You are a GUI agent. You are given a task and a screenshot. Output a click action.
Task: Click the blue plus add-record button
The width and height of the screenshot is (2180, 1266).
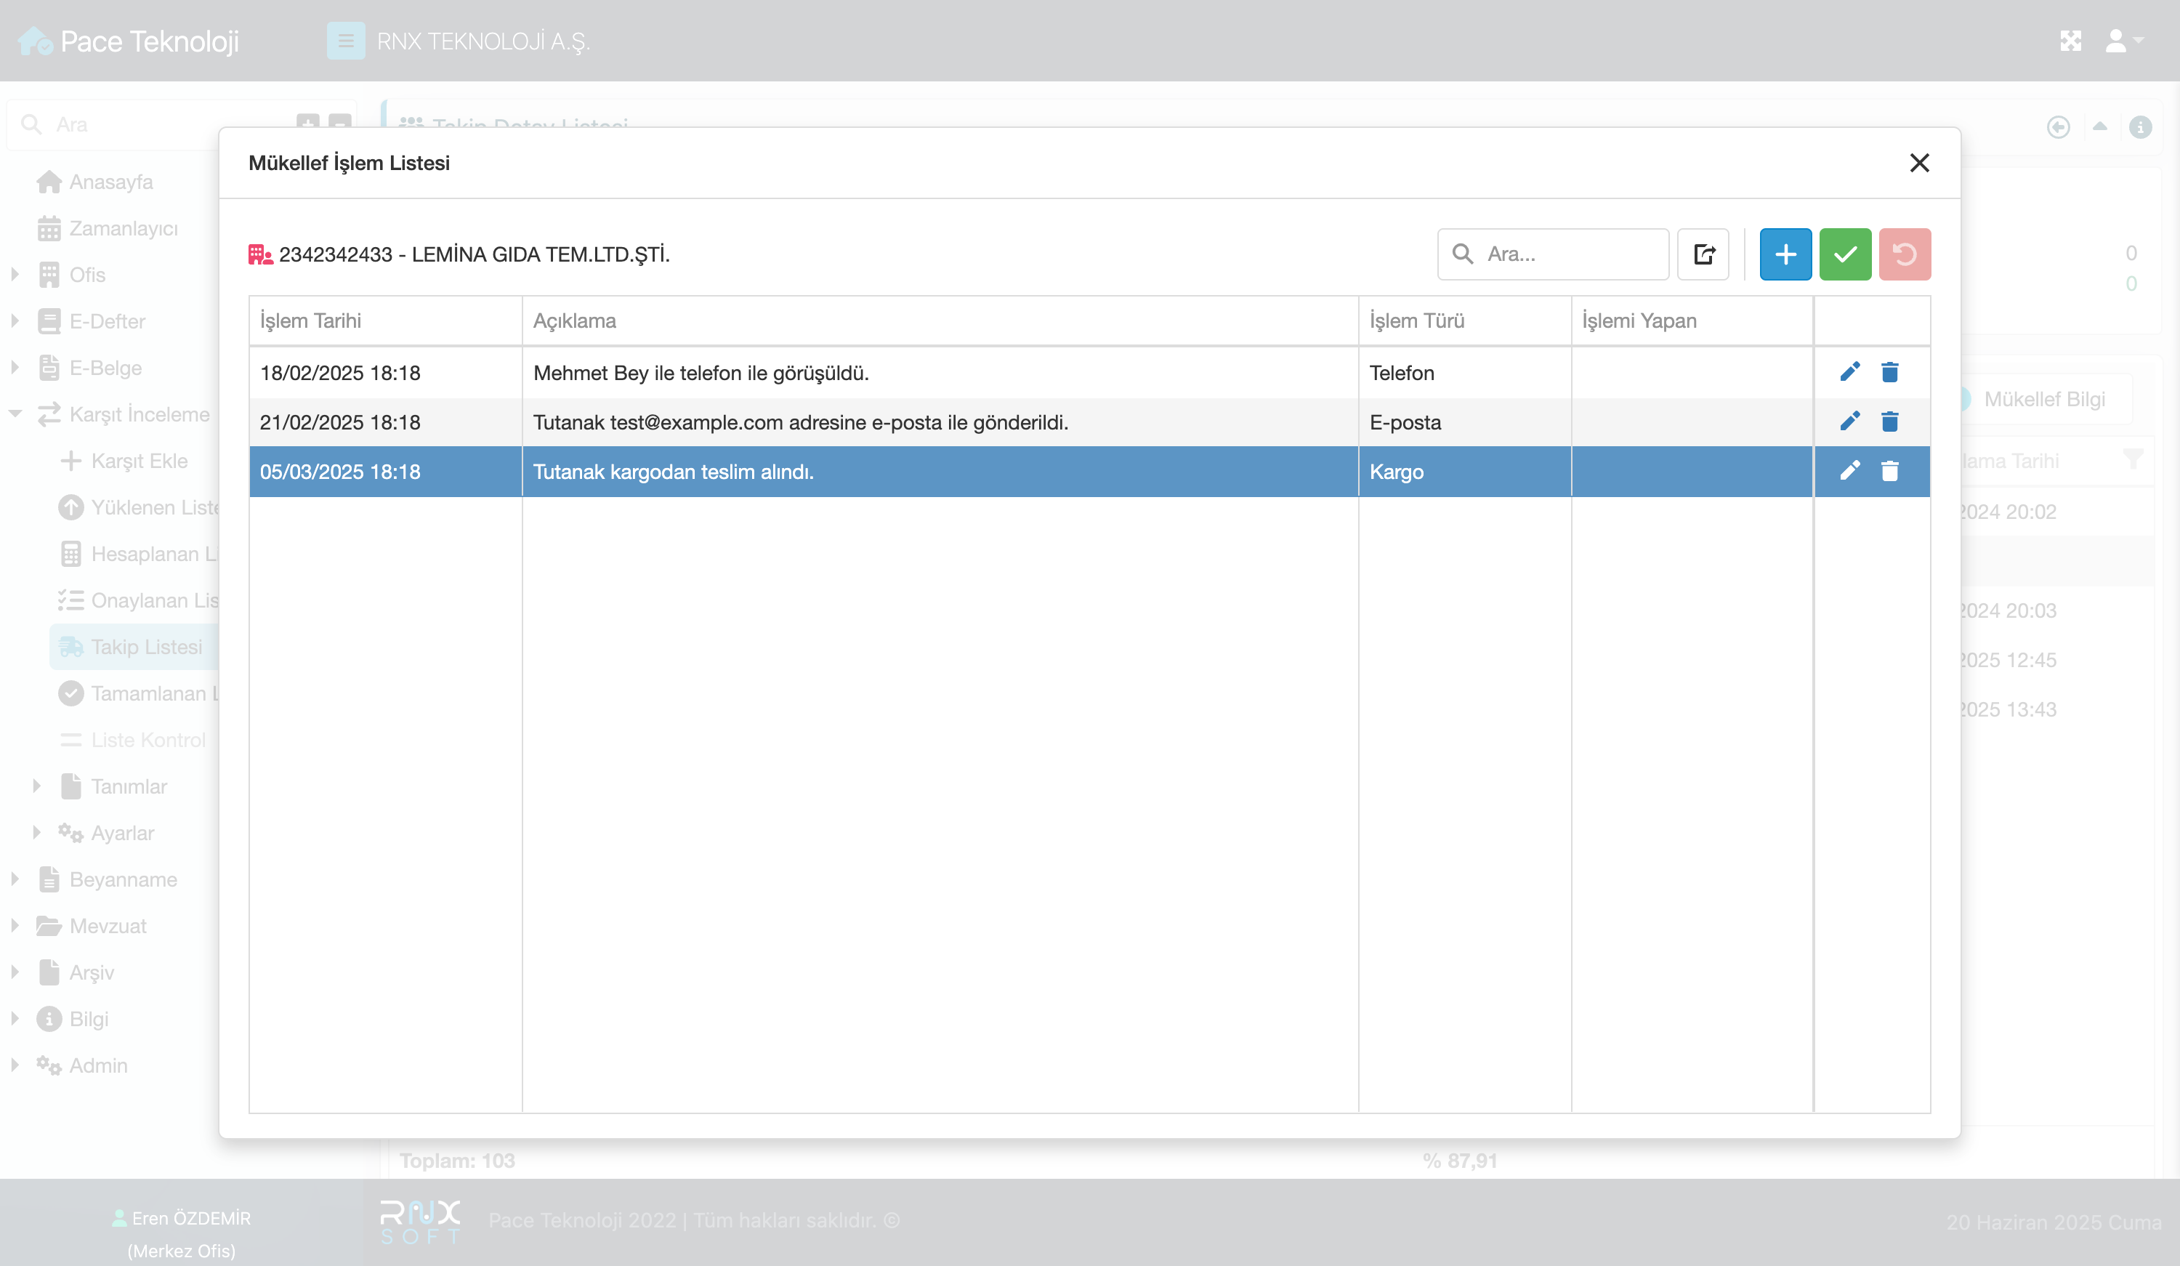click(1785, 254)
